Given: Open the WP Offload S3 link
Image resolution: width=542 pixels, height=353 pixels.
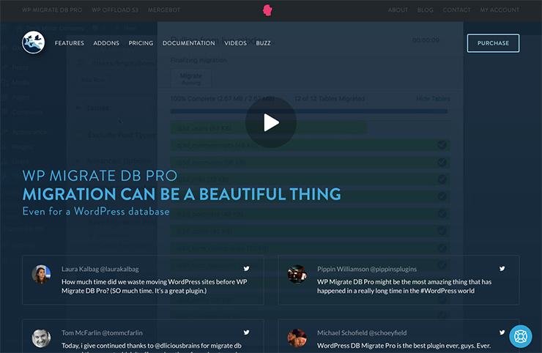Looking at the screenshot, I should pos(115,10).
